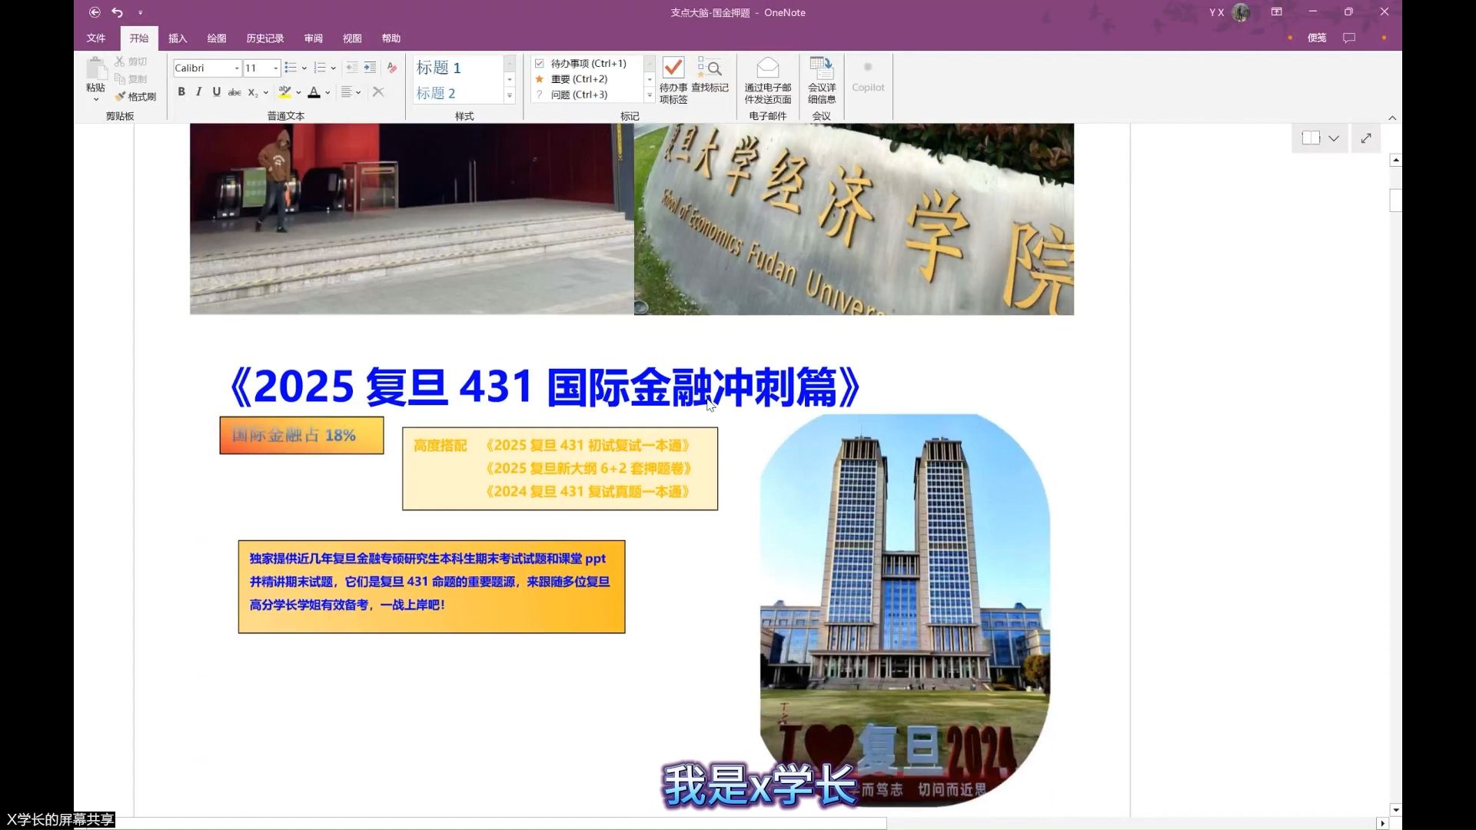
Task: Toggle italic formatting
Action: (199, 92)
